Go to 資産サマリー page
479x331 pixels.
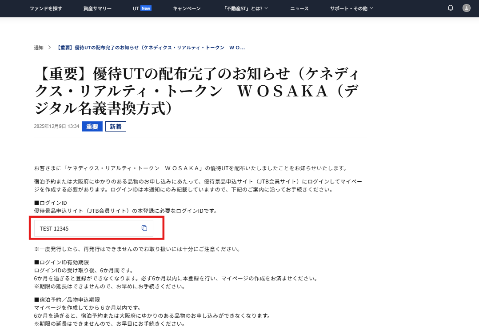tap(97, 8)
